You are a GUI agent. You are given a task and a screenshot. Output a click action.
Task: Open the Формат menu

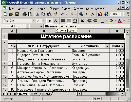pyautogui.click(x=54, y=8)
